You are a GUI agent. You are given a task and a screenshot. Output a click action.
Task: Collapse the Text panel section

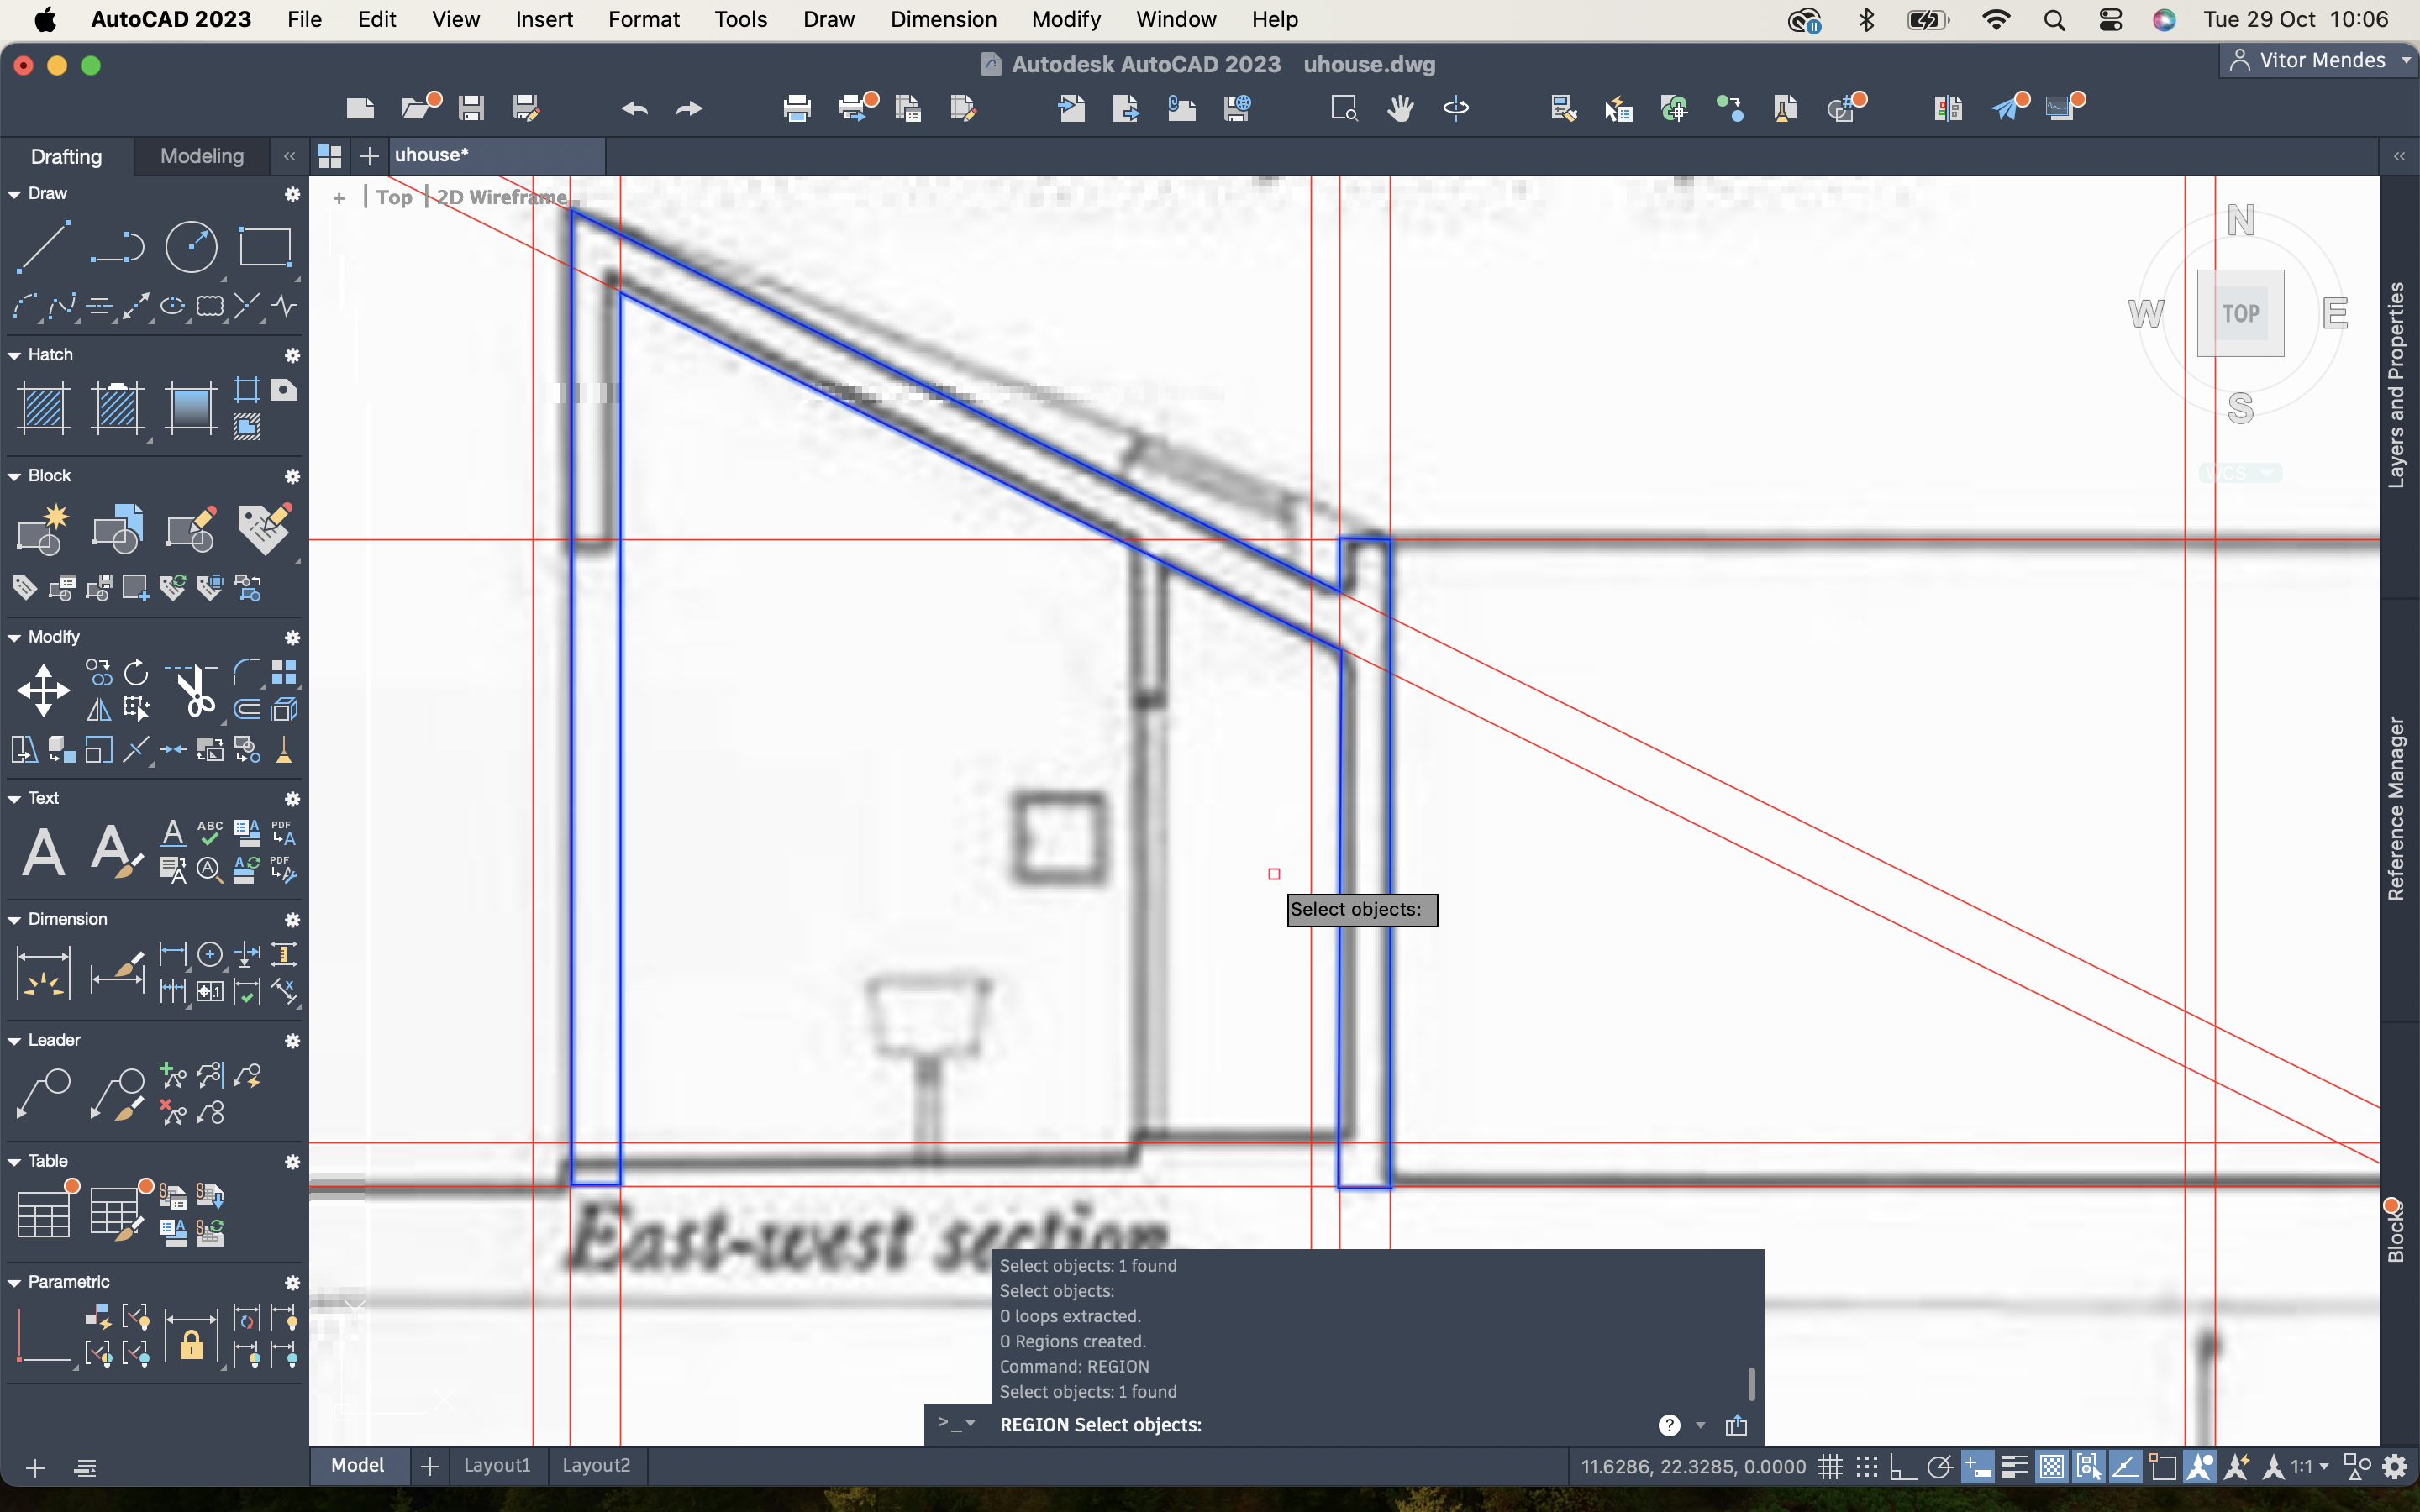click(x=14, y=799)
